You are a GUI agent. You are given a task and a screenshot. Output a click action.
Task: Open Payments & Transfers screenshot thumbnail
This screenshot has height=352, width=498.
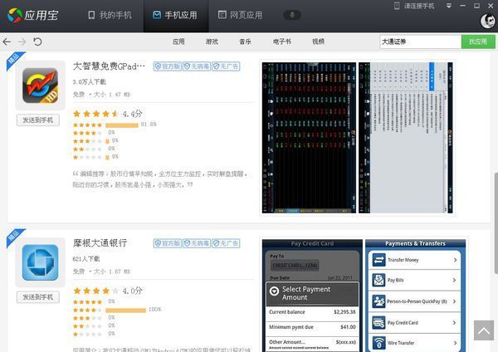pos(416,296)
